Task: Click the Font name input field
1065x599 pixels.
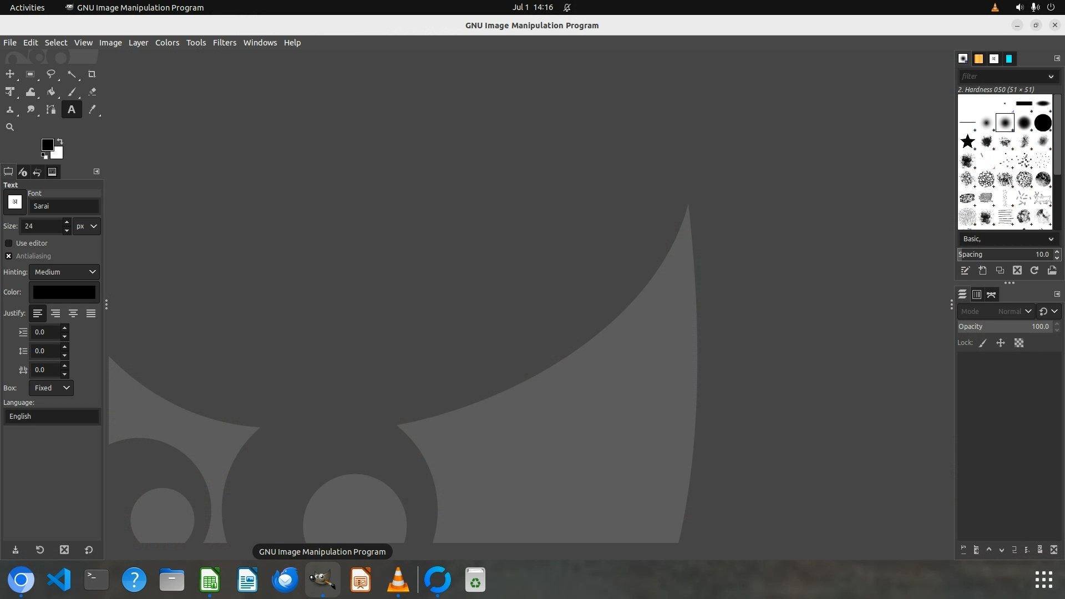Action: click(x=64, y=206)
